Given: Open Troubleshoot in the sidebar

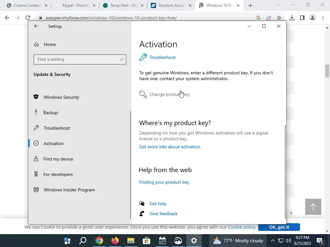Looking at the screenshot, I should 57,128.
